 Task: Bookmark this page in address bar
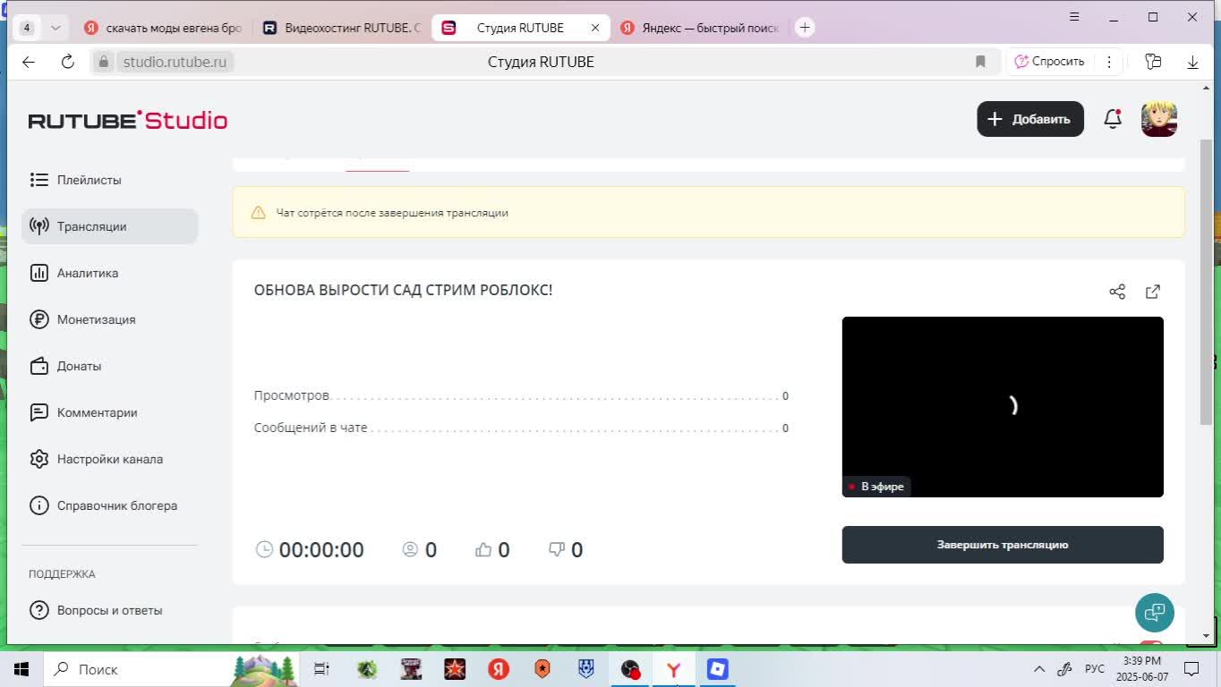pyautogui.click(x=980, y=62)
